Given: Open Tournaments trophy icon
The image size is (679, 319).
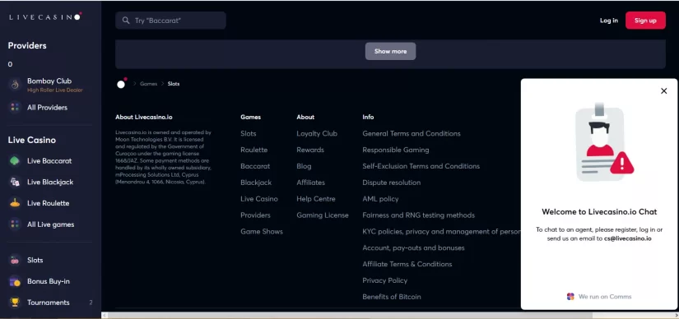Looking at the screenshot, I should pos(15,303).
